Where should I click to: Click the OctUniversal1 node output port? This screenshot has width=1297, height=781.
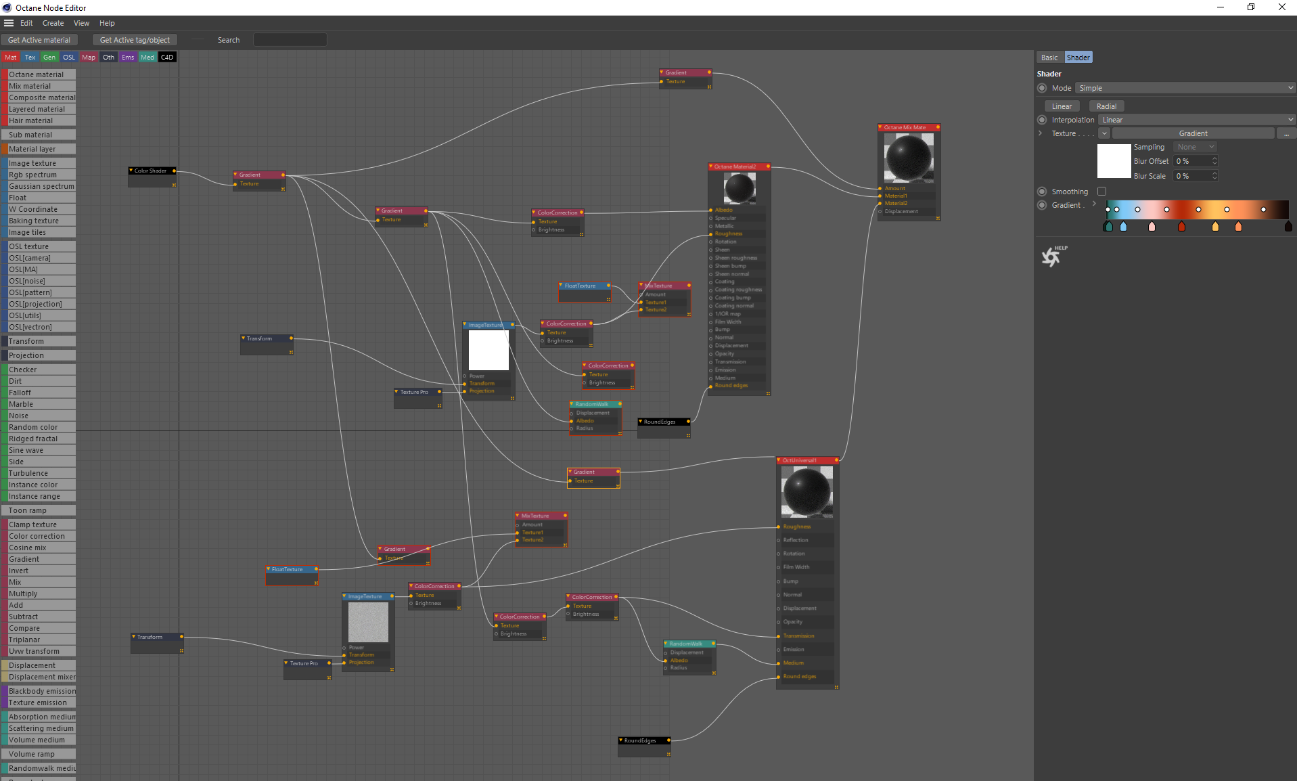coord(836,460)
